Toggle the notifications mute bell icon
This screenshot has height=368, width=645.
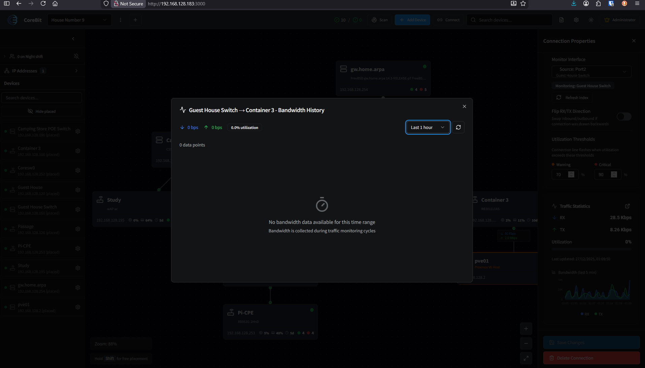coord(76,56)
